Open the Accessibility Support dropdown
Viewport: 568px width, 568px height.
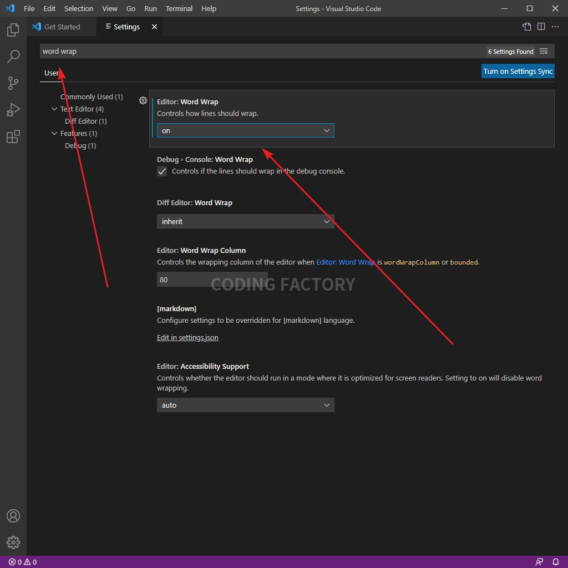point(246,405)
